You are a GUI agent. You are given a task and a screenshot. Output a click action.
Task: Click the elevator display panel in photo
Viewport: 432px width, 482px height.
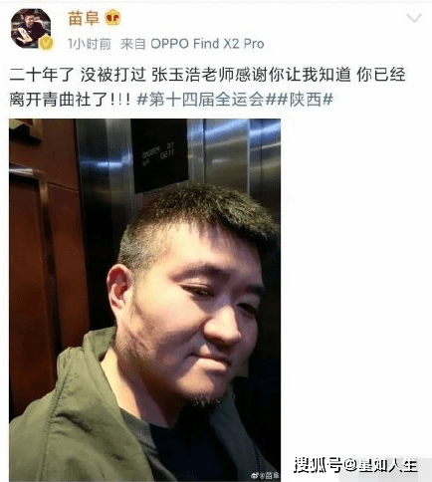[160, 155]
